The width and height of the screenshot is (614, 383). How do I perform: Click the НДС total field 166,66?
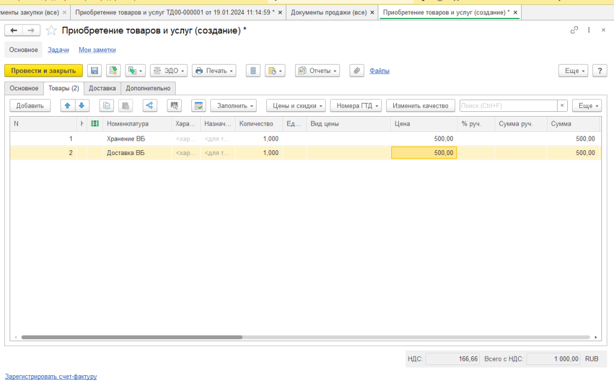click(x=452, y=359)
